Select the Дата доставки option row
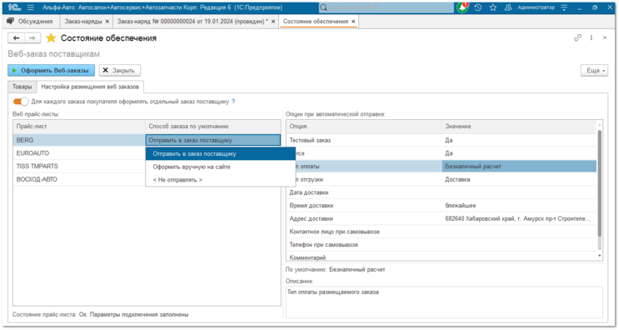619x330 pixels. click(442, 192)
